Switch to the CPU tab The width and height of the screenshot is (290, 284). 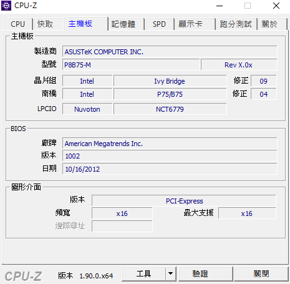(18, 24)
